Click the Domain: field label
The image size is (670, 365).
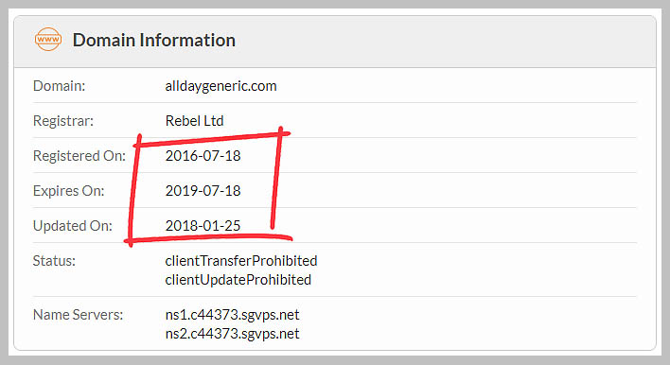coord(59,86)
